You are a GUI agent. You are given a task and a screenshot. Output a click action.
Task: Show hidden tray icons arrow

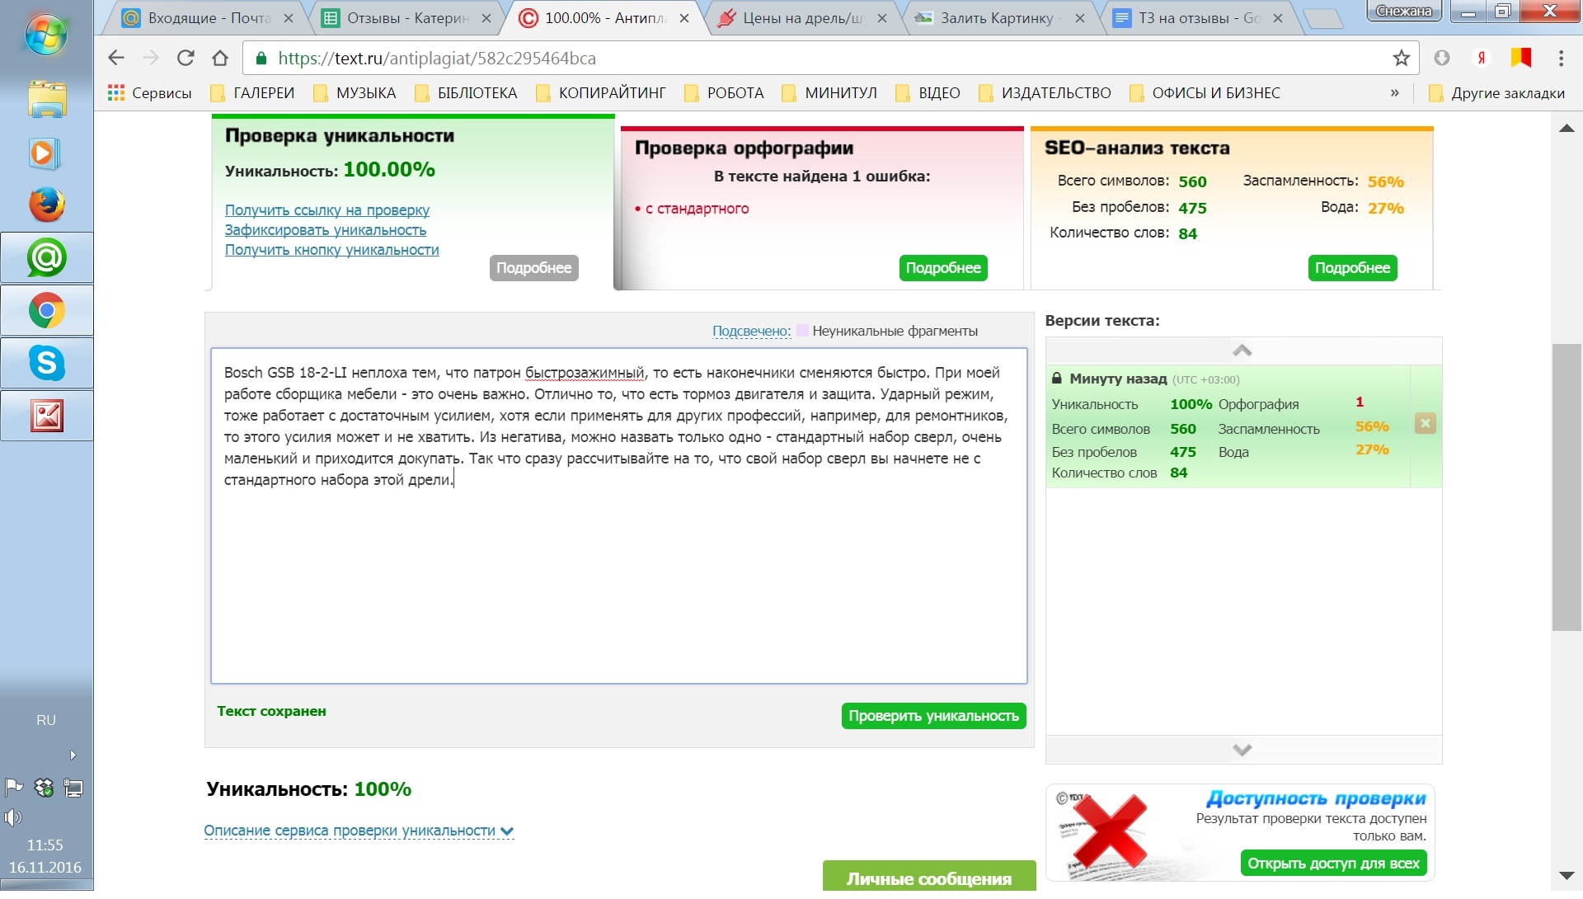coord(73,755)
